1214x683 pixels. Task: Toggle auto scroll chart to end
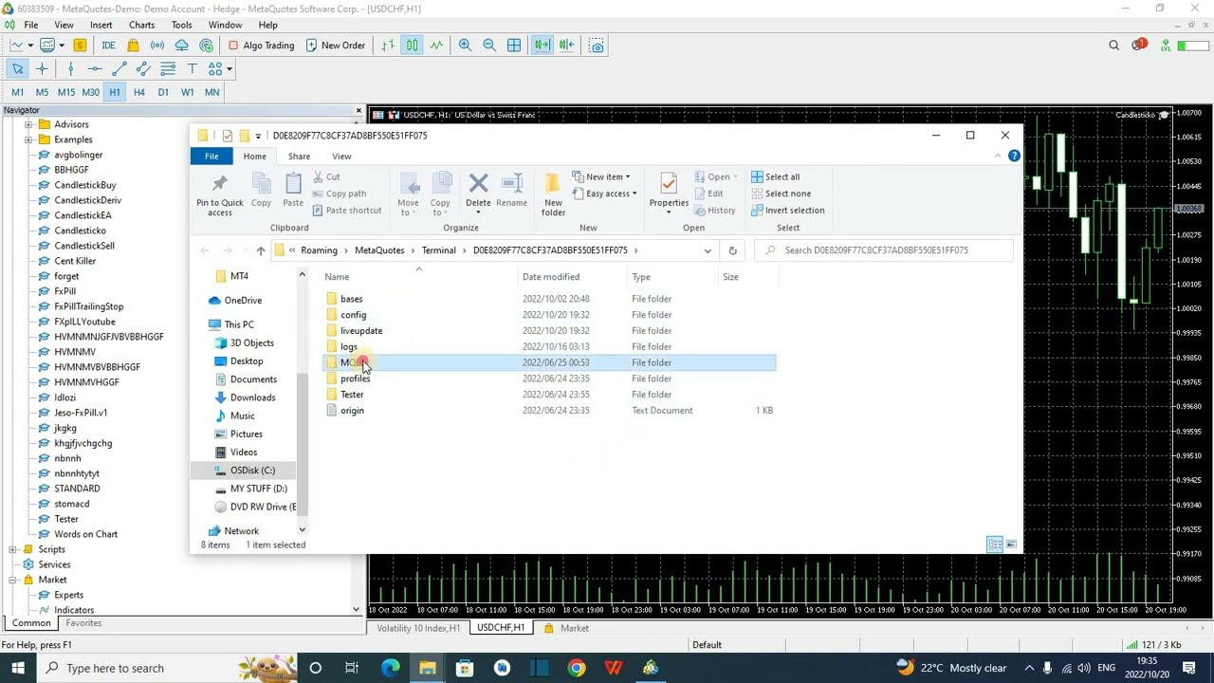[x=542, y=46]
